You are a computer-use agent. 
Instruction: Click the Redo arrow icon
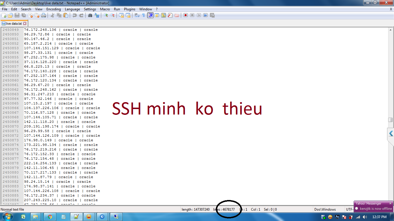point(81,15)
